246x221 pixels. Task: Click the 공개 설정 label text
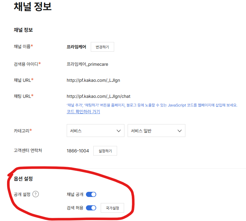click(x=22, y=194)
